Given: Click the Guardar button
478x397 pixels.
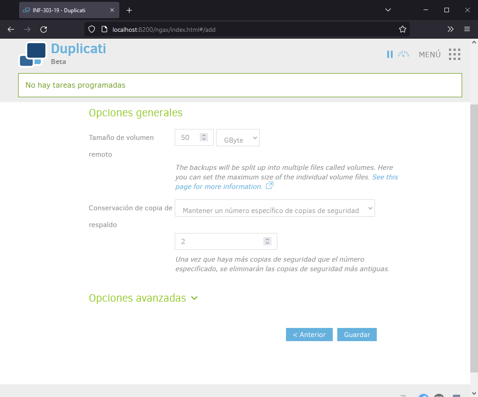Looking at the screenshot, I should click(x=357, y=335).
